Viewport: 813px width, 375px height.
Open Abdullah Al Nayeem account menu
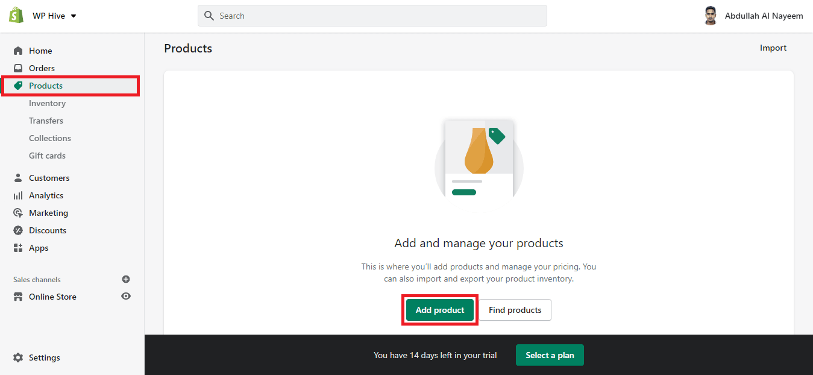click(753, 16)
